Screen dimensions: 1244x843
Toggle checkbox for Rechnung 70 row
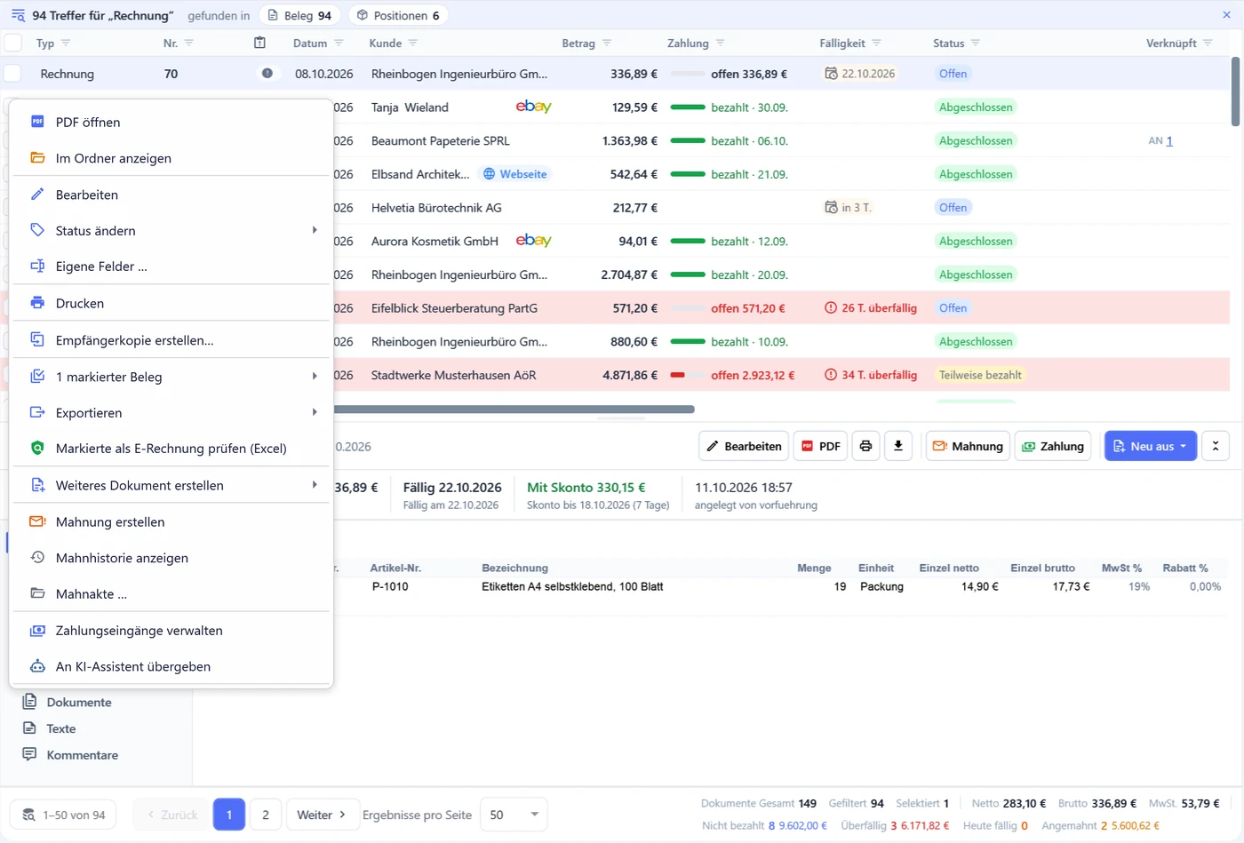13,74
